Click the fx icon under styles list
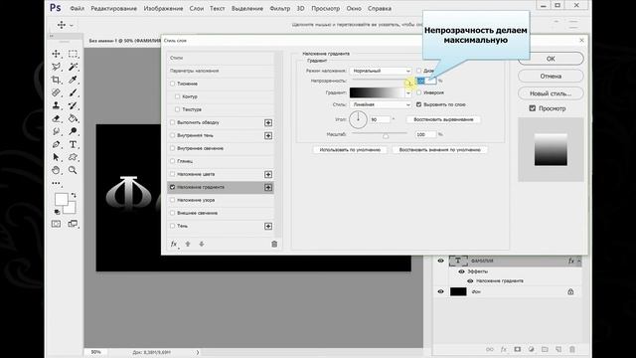Image resolution: width=636 pixels, height=358 pixels. click(174, 244)
